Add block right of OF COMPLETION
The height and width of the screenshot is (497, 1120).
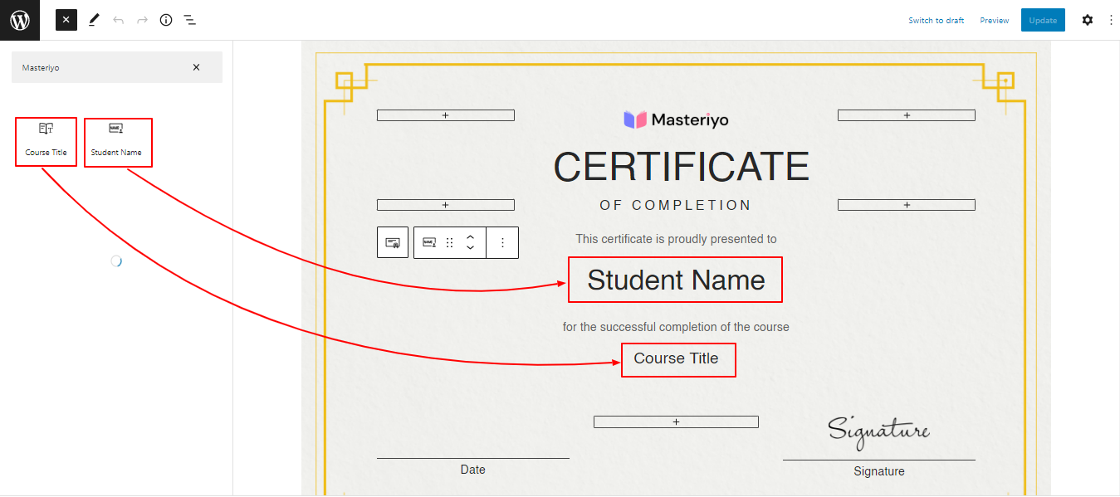(907, 205)
